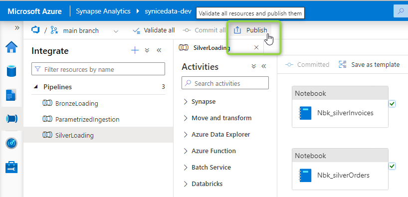Open the Home hub icon

[11, 47]
